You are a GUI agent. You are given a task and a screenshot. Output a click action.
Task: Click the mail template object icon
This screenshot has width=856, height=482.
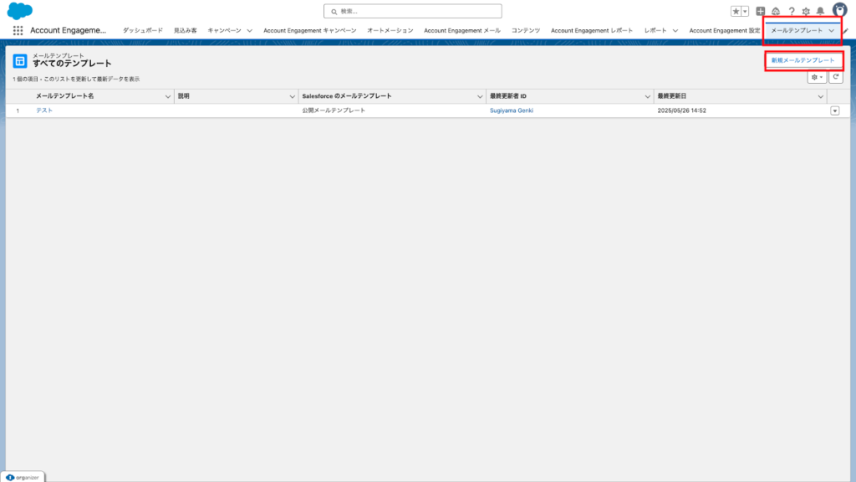click(20, 61)
